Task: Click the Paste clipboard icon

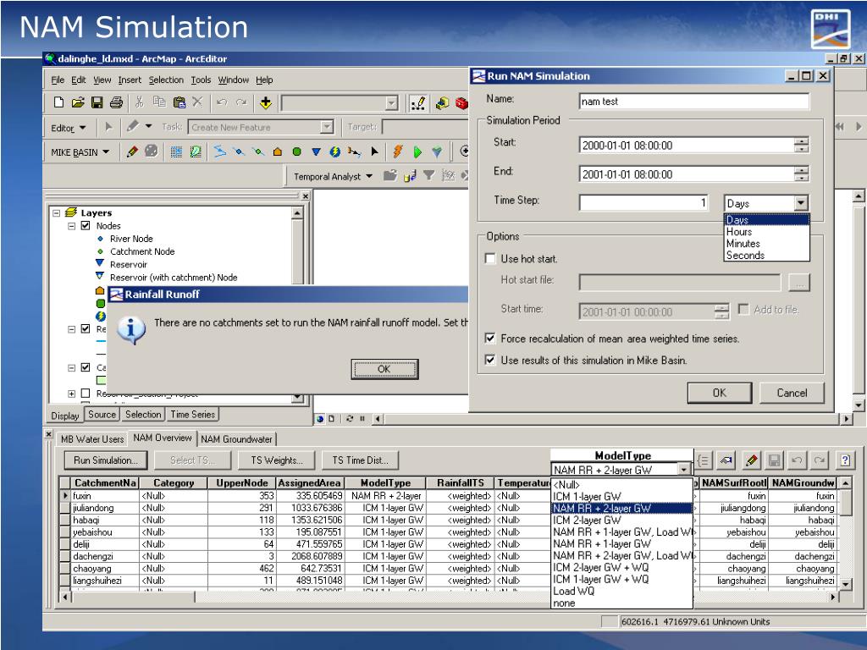Action: point(179,102)
